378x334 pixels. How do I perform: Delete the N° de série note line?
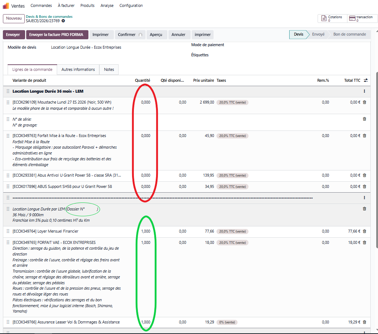(365, 119)
